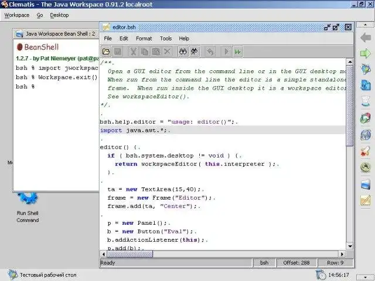Screen dimensions: 375x281
Task: Open the Go menu
Action: click(40, 15)
